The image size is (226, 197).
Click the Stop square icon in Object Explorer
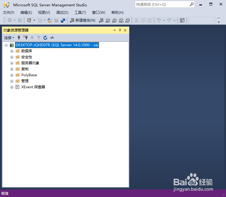pos(32,38)
